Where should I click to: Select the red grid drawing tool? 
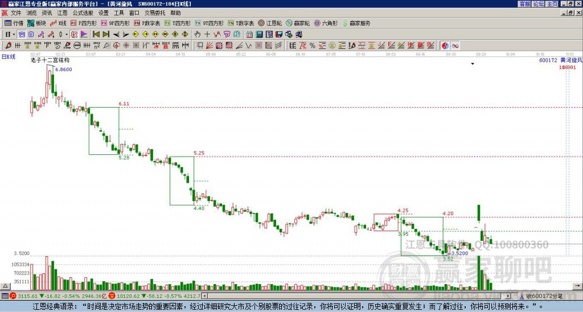pos(259,46)
